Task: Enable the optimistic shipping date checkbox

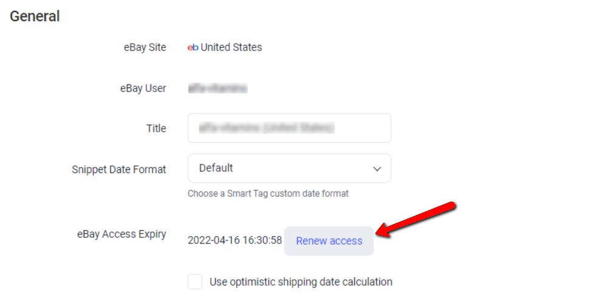Action: click(x=195, y=282)
